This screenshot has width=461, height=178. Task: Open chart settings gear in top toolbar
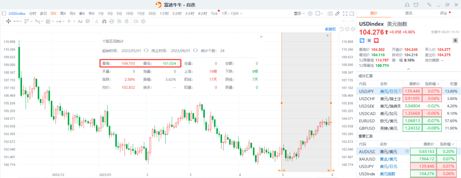pyautogui.click(x=310, y=13)
